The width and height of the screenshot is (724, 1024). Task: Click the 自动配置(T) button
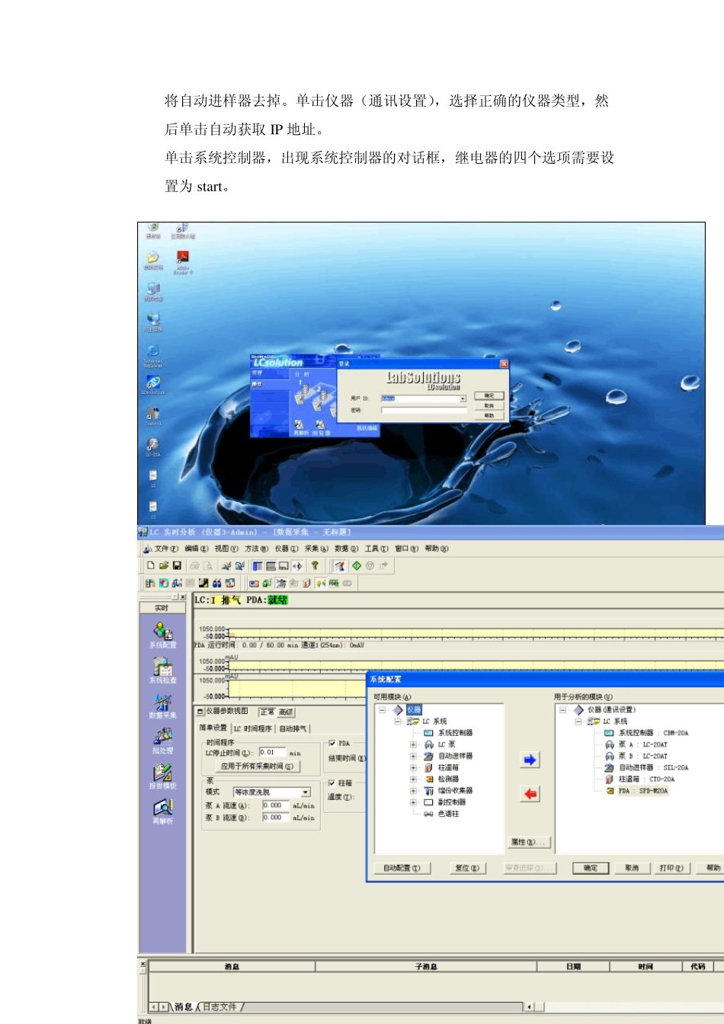coord(402,868)
